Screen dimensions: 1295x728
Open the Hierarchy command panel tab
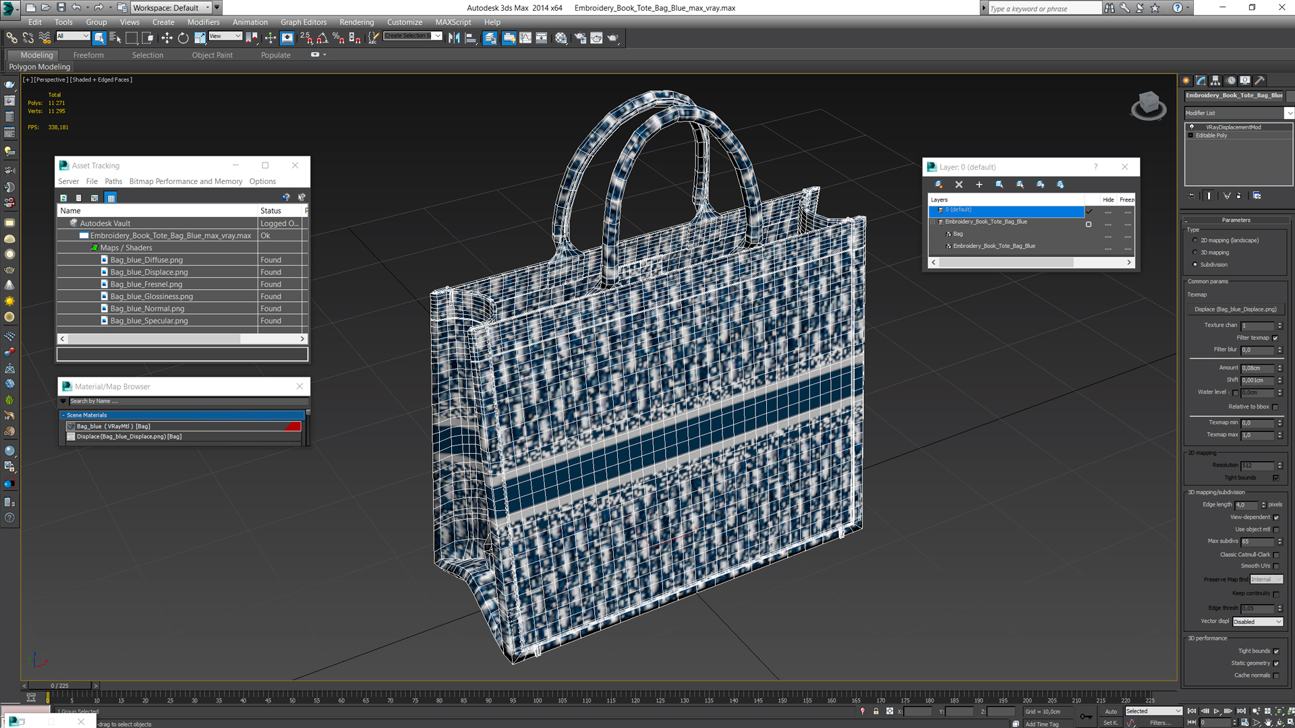coord(1215,80)
